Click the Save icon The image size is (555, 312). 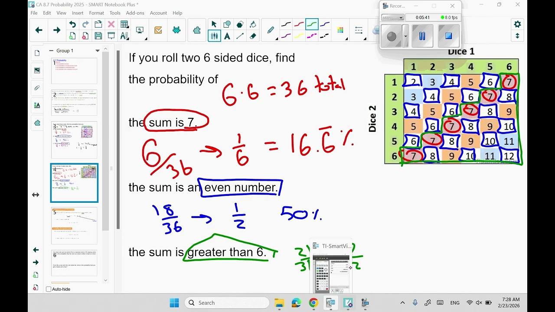pos(98,36)
